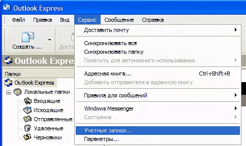Select Outlook Express root in folder tree

pos(34,83)
